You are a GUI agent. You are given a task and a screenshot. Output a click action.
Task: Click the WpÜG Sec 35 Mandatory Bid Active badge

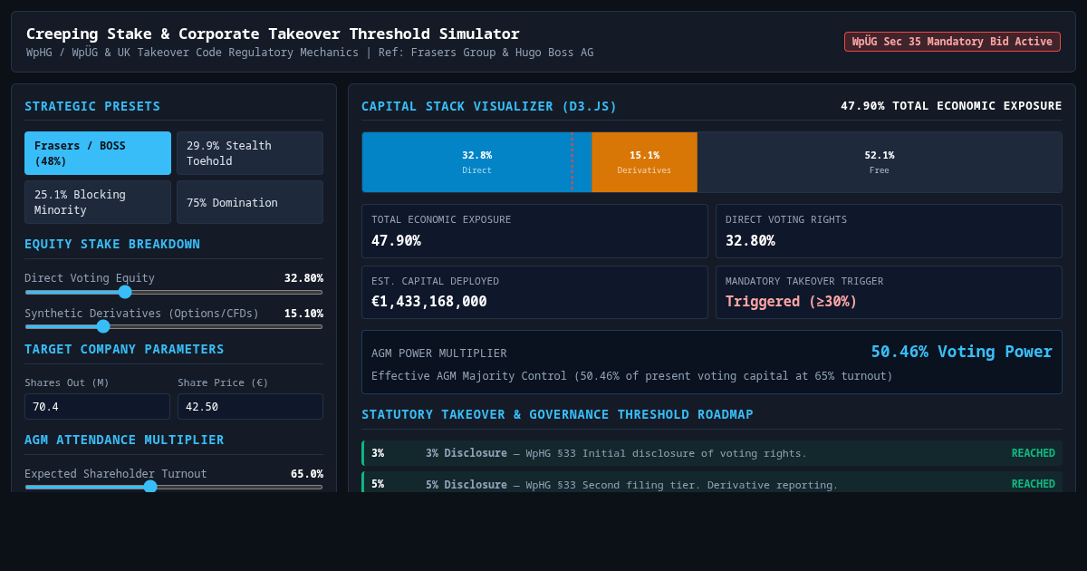pos(952,42)
